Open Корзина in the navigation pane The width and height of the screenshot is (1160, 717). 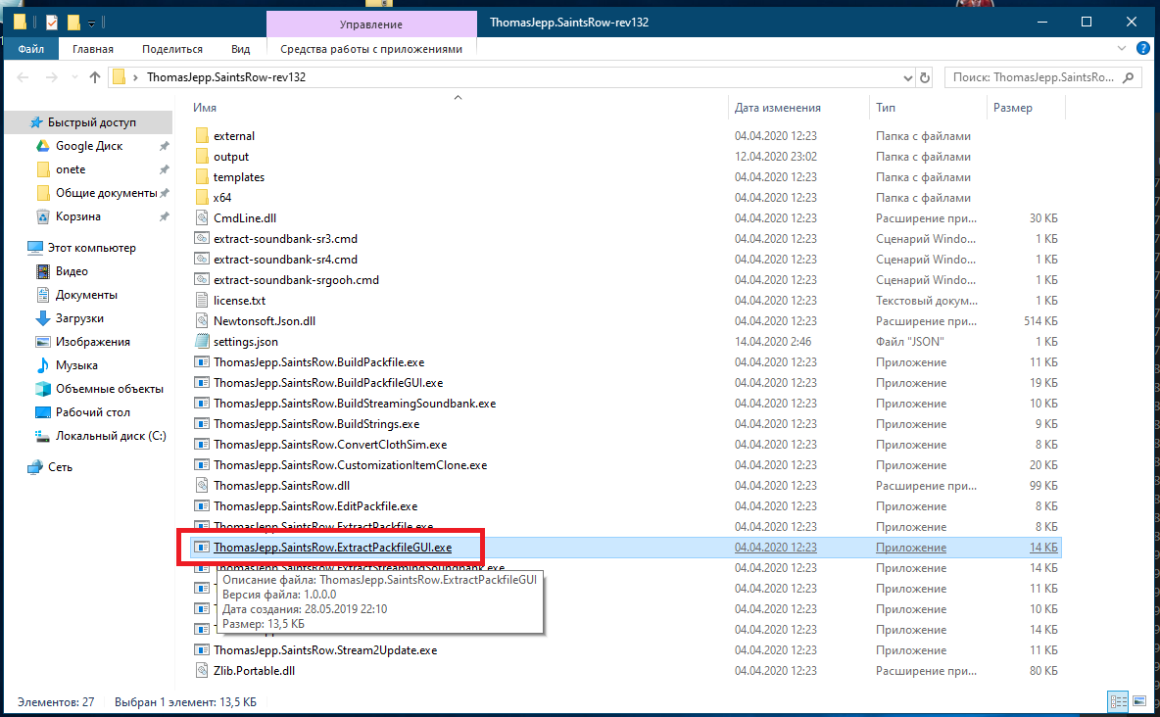pos(77,216)
